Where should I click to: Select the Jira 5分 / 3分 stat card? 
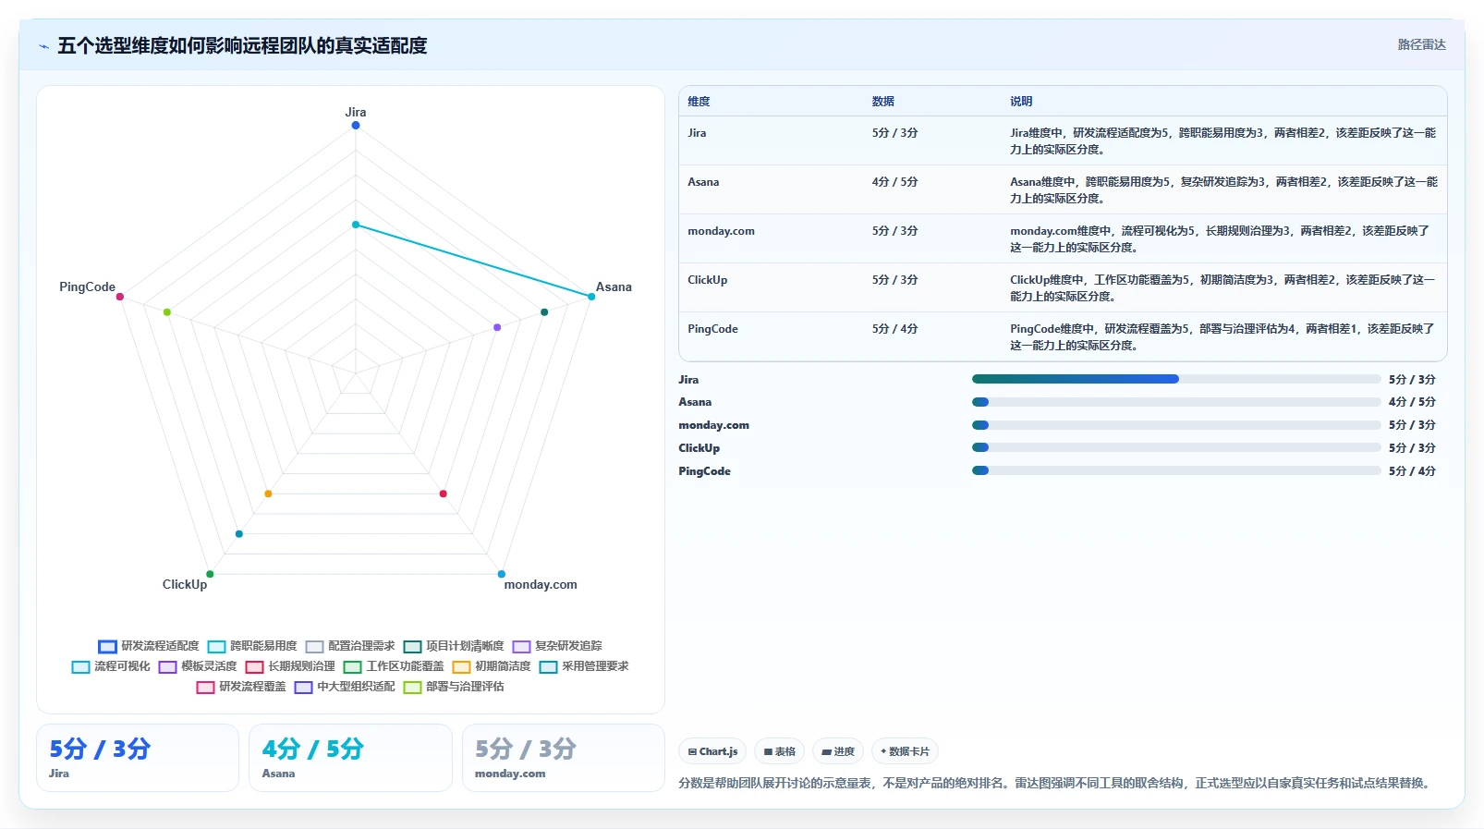click(x=138, y=758)
